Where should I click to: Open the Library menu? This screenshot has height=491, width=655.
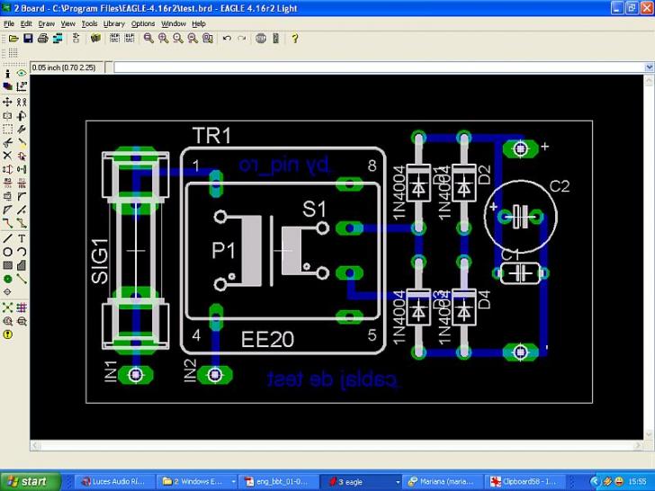[113, 23]
